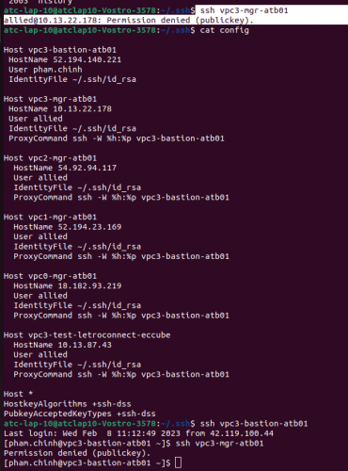The height and width of the screenshot is (471, 348).
Task: Click the 'Host vpc3-mgr-atb01' entry header
Action: 50,99
